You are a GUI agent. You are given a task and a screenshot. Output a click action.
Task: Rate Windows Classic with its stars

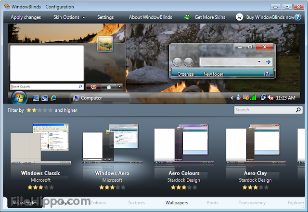point(40,188)
